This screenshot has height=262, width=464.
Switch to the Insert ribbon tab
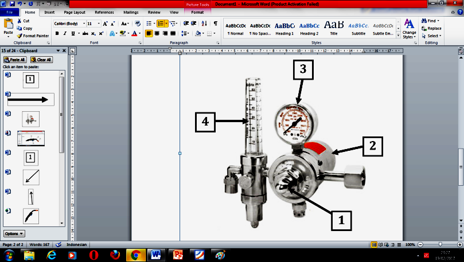[50, 11]
